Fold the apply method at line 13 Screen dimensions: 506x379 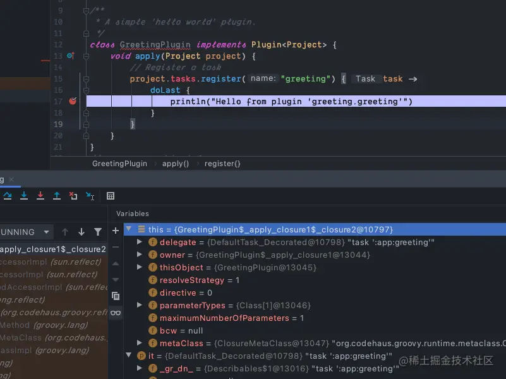point(86,56)
